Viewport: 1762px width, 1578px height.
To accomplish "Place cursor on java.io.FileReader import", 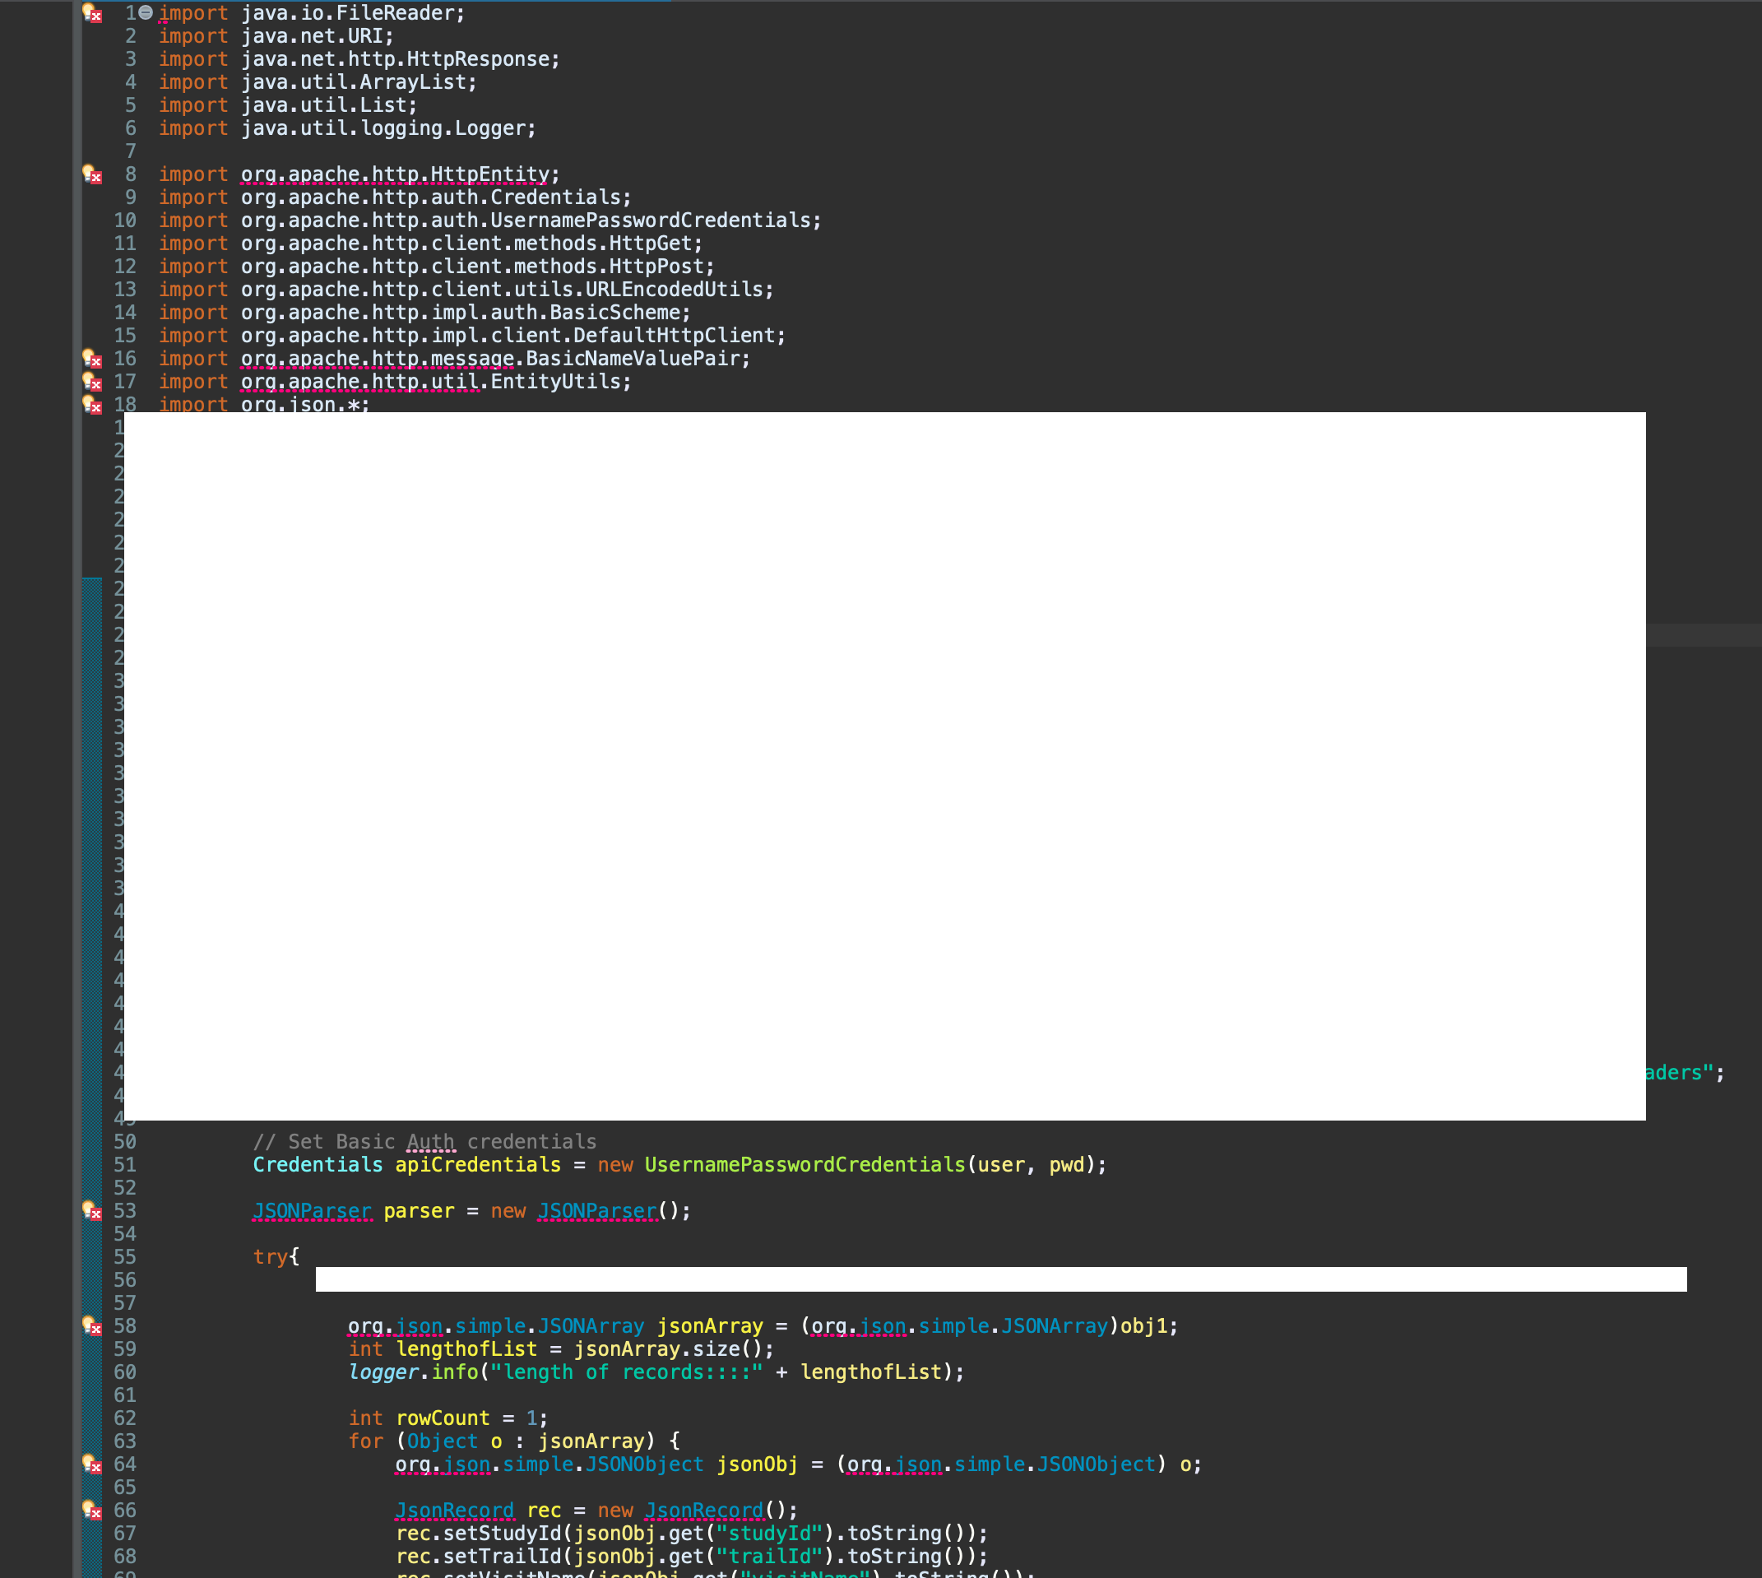I will pos(353,13).
